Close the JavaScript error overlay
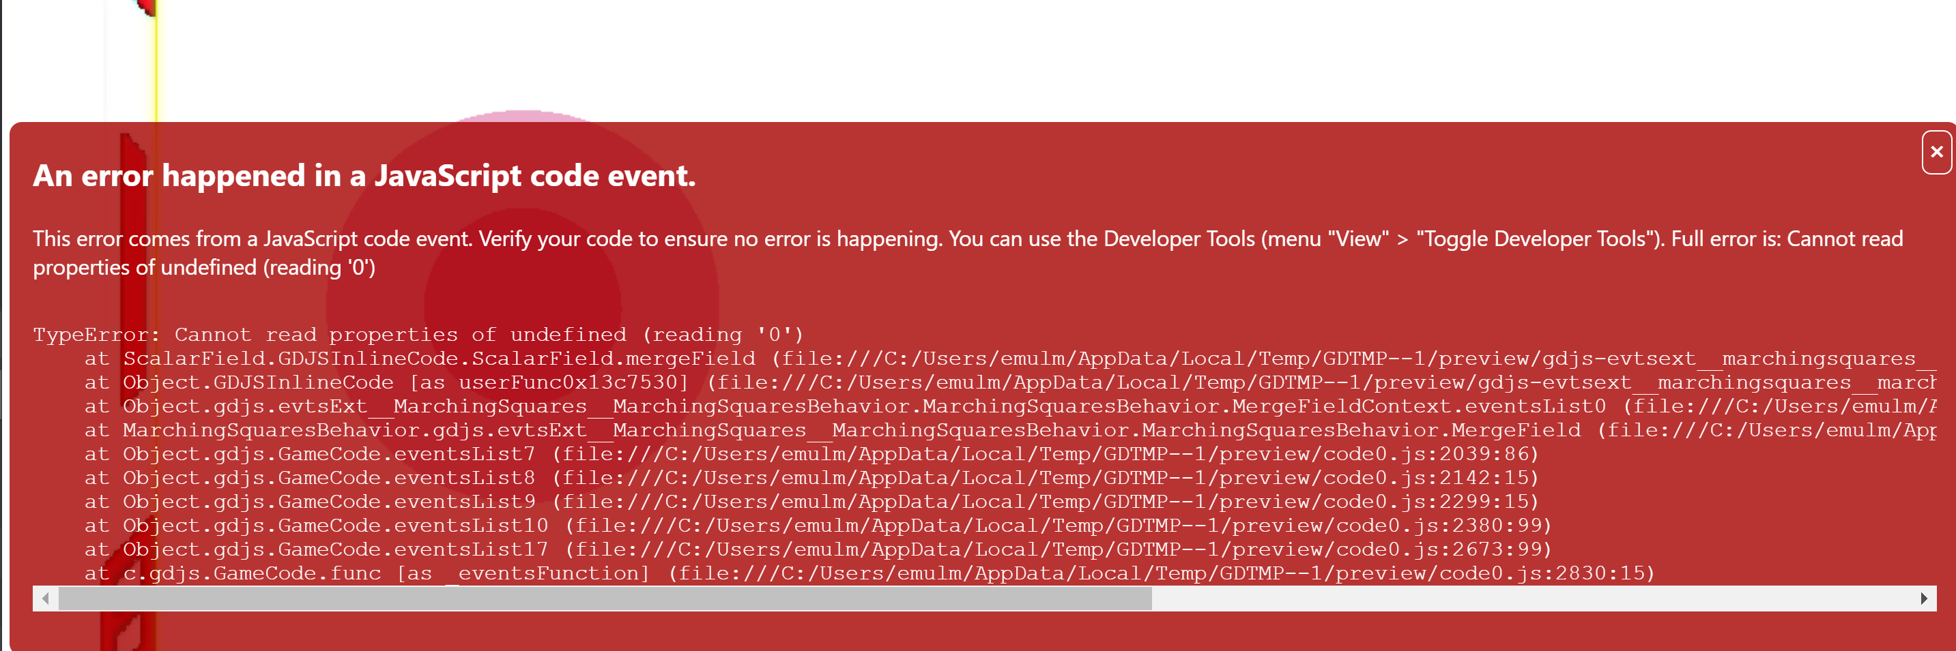This screenshot has height=651, width=1956. pyautogui.click(x=1936, y=153)
